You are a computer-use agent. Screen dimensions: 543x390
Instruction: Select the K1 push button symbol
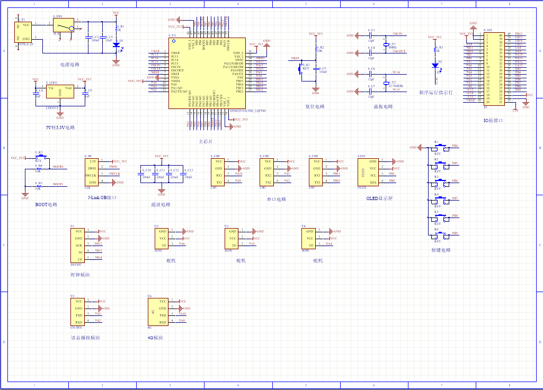coord(440,148)
